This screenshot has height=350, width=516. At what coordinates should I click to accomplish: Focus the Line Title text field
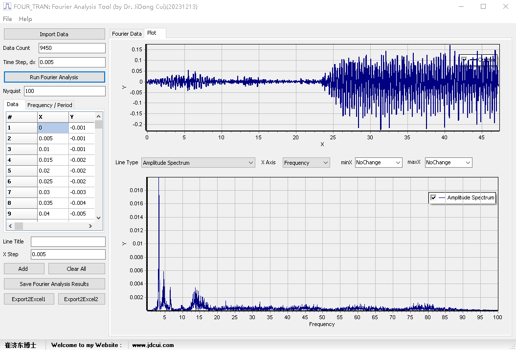(x=68, y=241)
